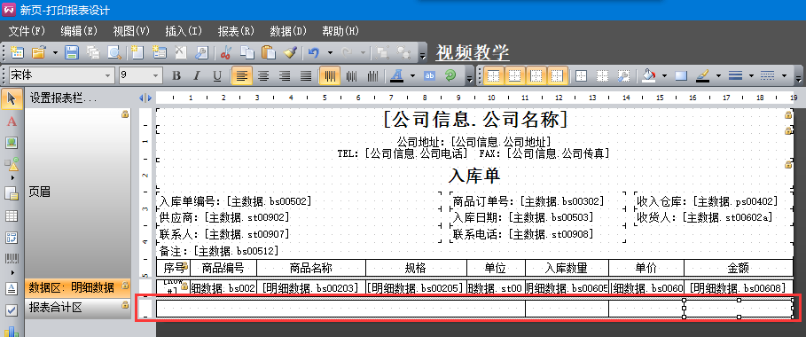Image resolution: width=806 pixels, height=337 pixels.
Task: Toggle Underline formatting
Action: pyautogui.click(x=217, y=76)
